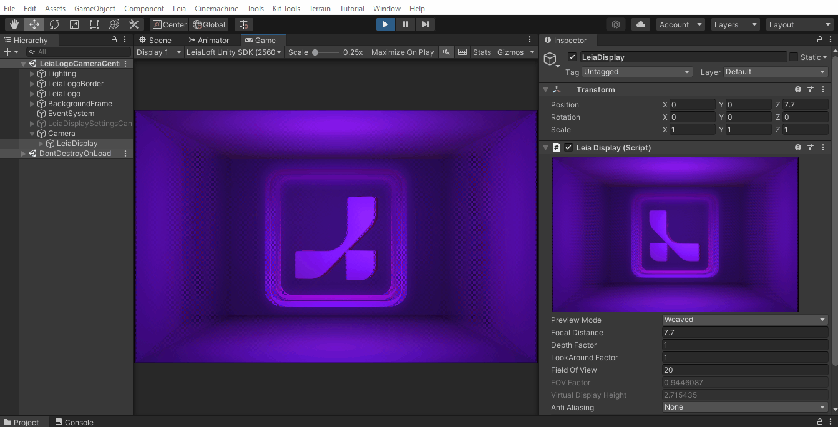This screenshot has height=427, width=838.
Task: Open the Layout dropdown
Action: coord(799,24)
